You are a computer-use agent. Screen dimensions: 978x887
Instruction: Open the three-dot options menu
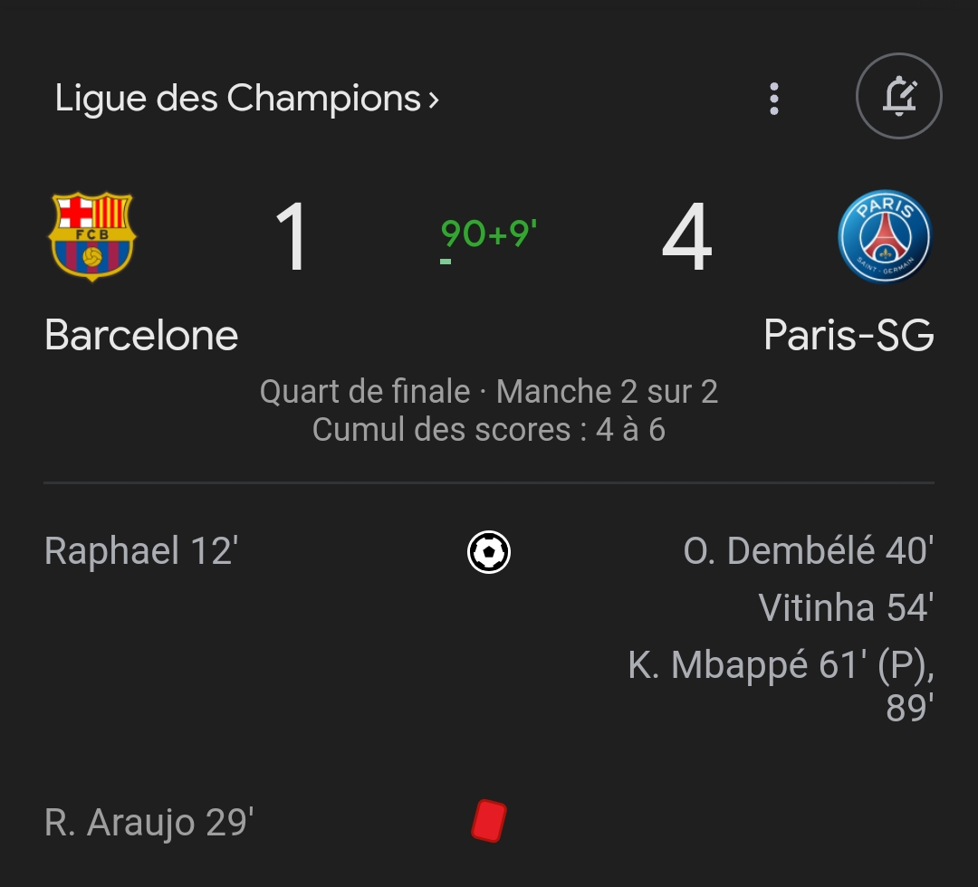coord(773,99)
